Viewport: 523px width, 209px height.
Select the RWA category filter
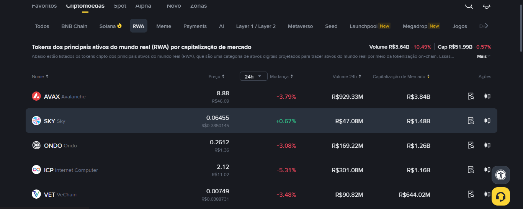coord(138,26)
